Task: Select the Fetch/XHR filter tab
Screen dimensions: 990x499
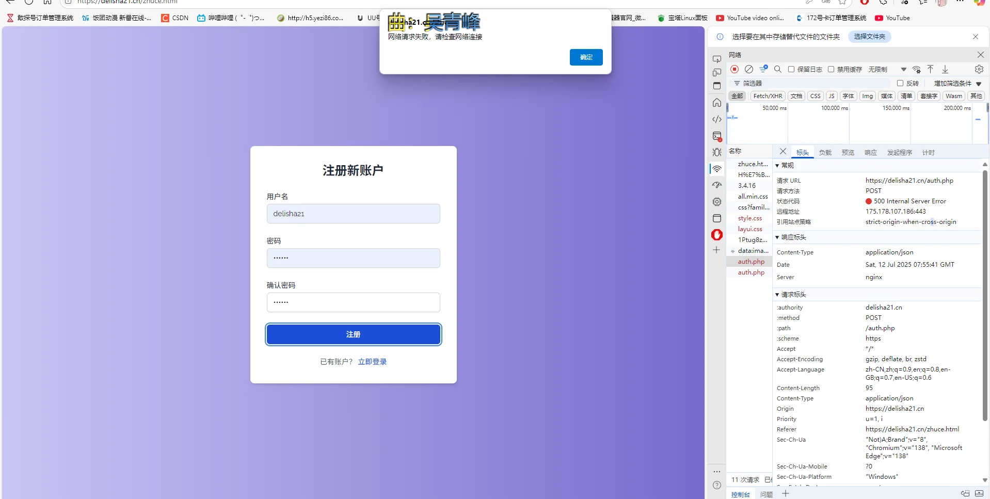Action: click(768, 96)
